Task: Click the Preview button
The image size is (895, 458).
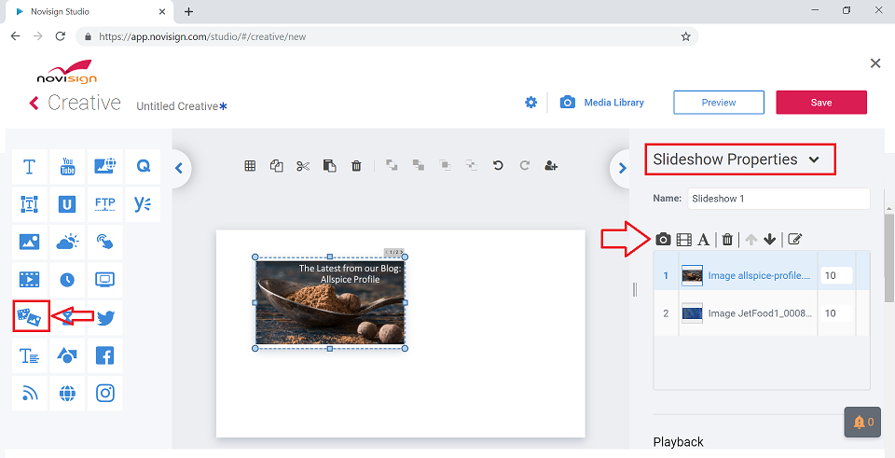Action: coord(719,103)
